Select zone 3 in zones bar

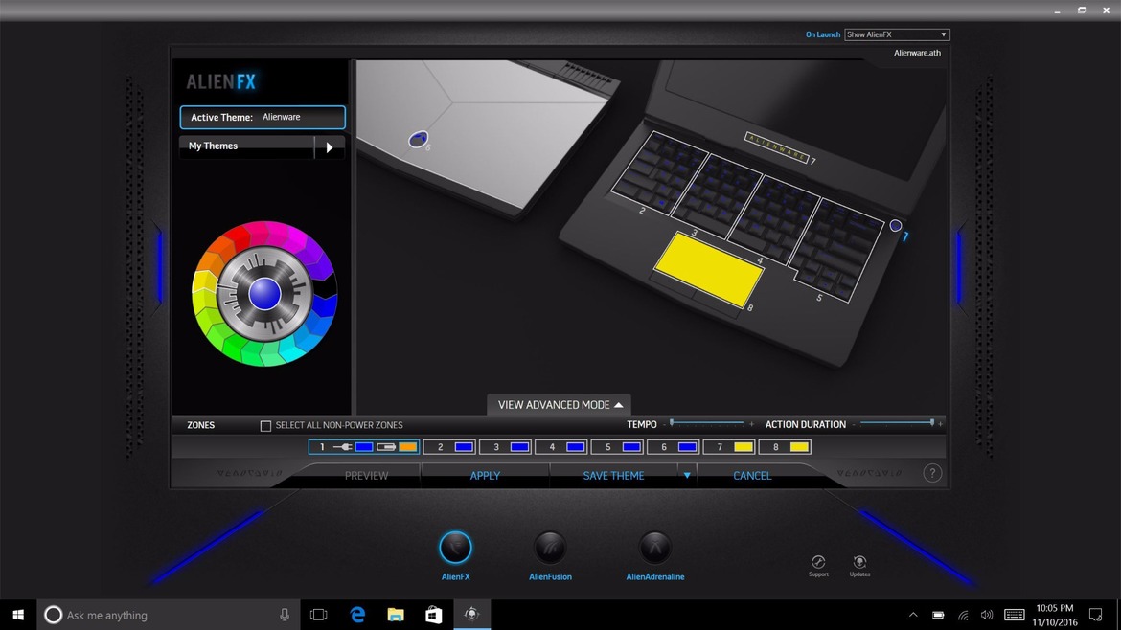point(506,447)
